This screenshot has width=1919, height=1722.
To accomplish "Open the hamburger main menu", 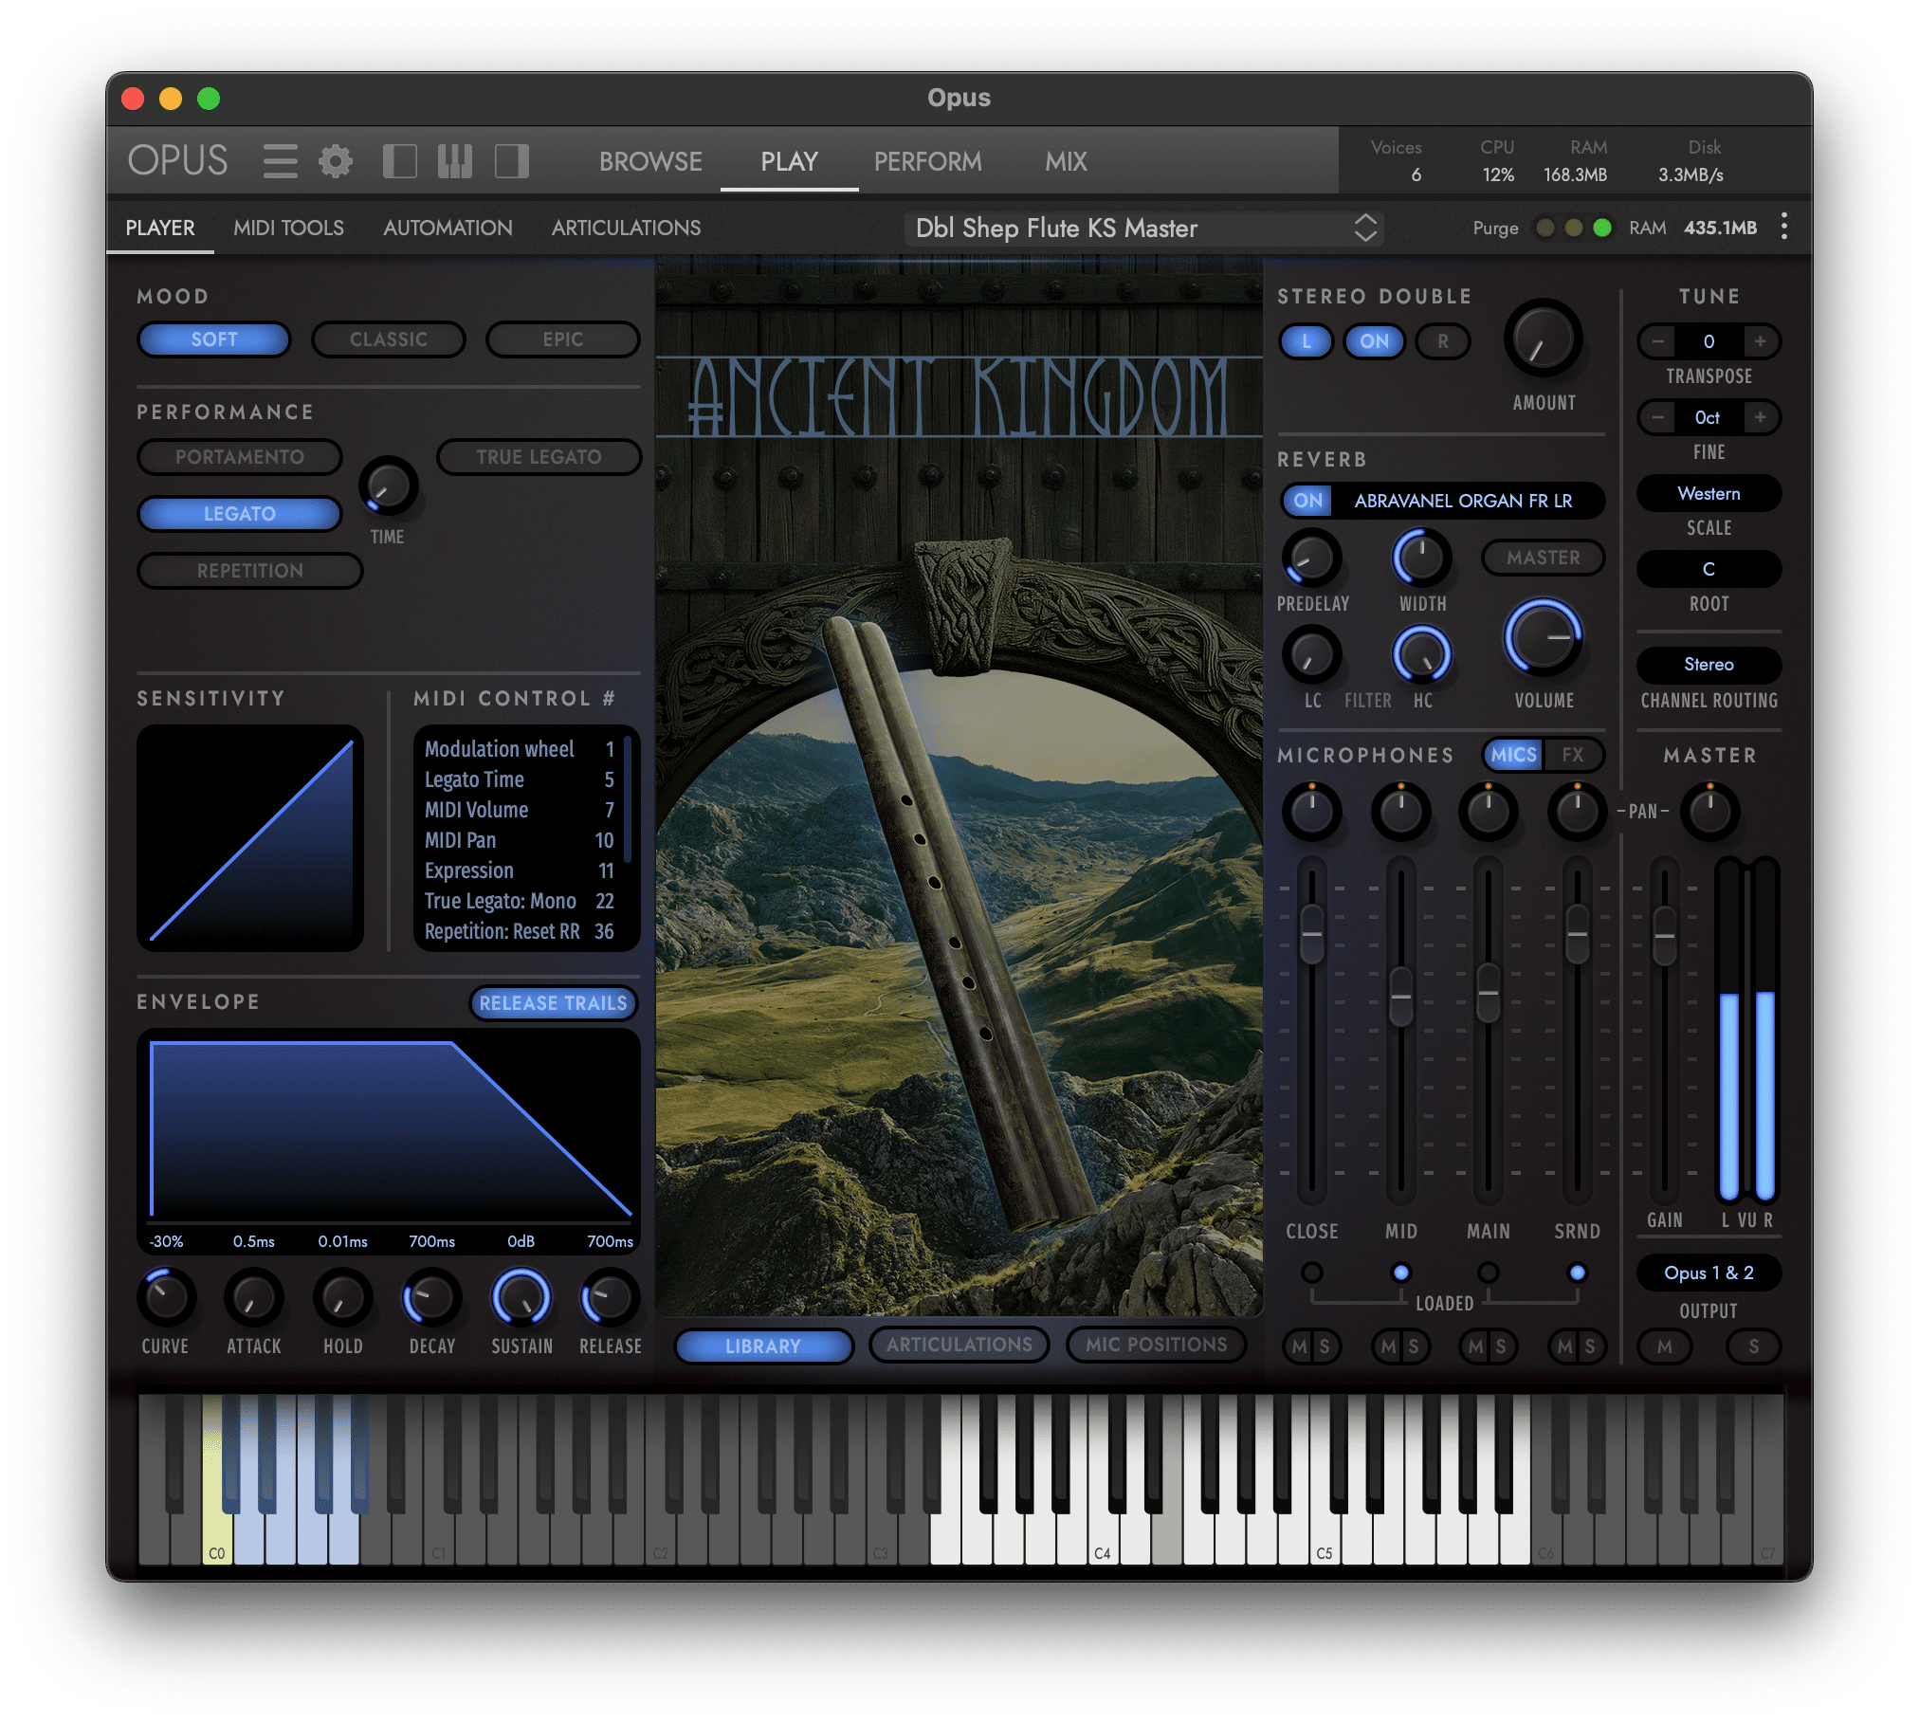I will (280, 161).
